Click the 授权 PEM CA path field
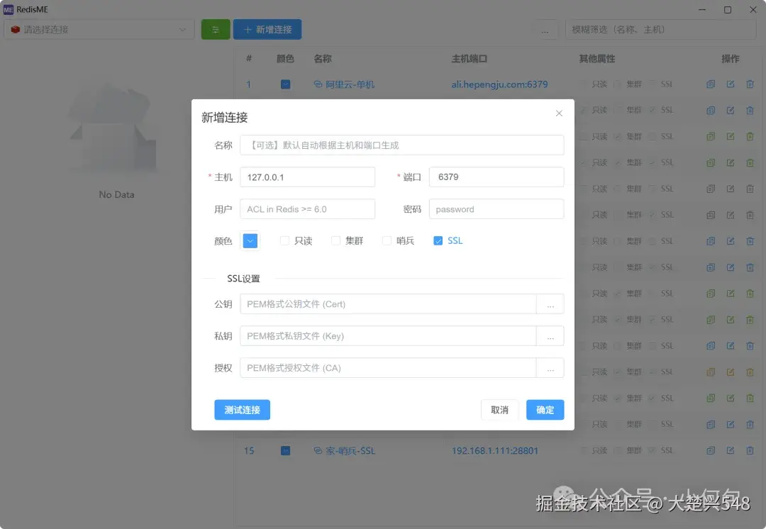This screenshot has height=529, width=766. [x=388, y=368]
